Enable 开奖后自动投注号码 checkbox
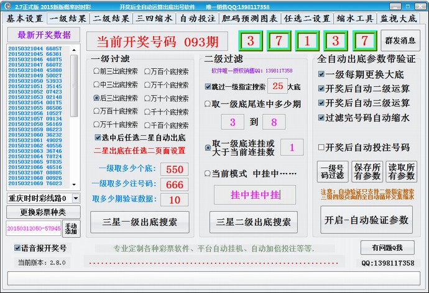This screenshot has width=429, height=293. coord(321,147)
